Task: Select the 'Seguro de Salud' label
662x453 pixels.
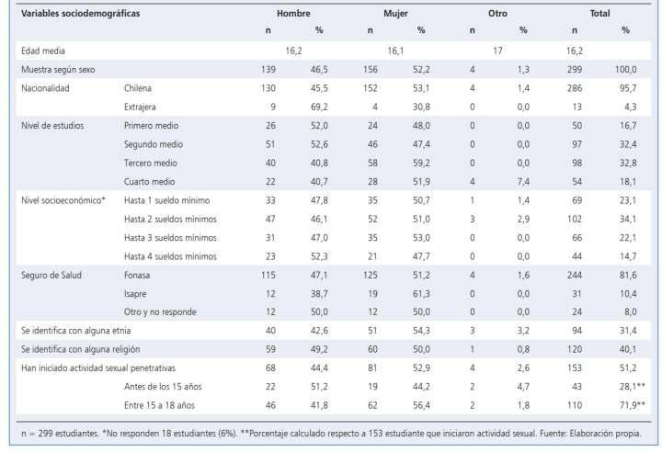Action: click(51, 275)
